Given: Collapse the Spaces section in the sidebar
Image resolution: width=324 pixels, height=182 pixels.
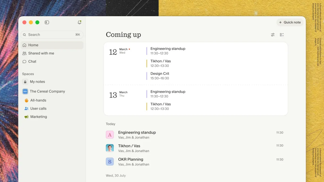Looking at the screenshot, I should click(x=28, y=74).
